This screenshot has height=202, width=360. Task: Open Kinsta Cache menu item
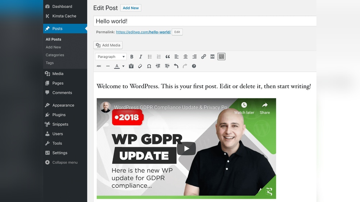[65, 16]
